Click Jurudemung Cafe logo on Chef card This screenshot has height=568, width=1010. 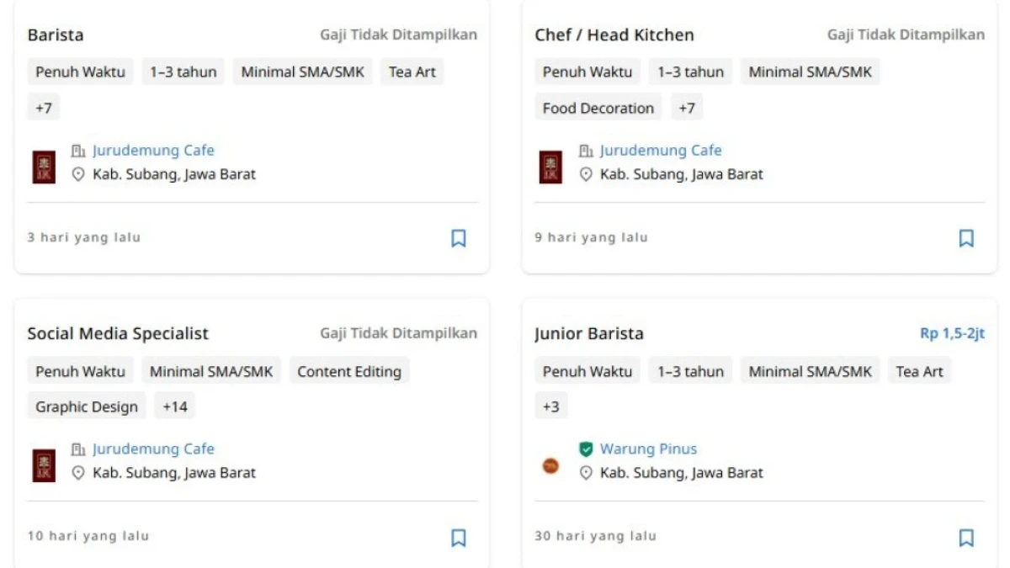550,167
